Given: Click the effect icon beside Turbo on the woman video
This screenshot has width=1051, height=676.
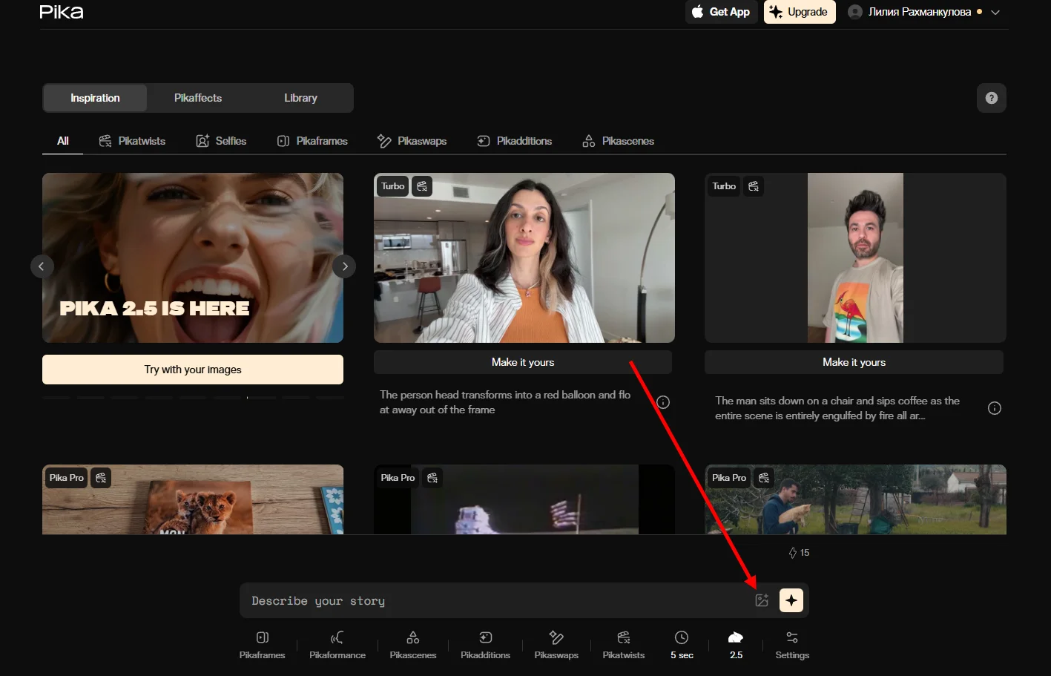Looking at the screenshot, I should coord(422,186).
